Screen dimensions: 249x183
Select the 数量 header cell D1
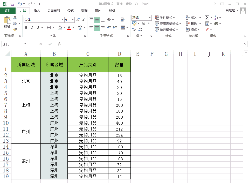[x=119, y=65]
